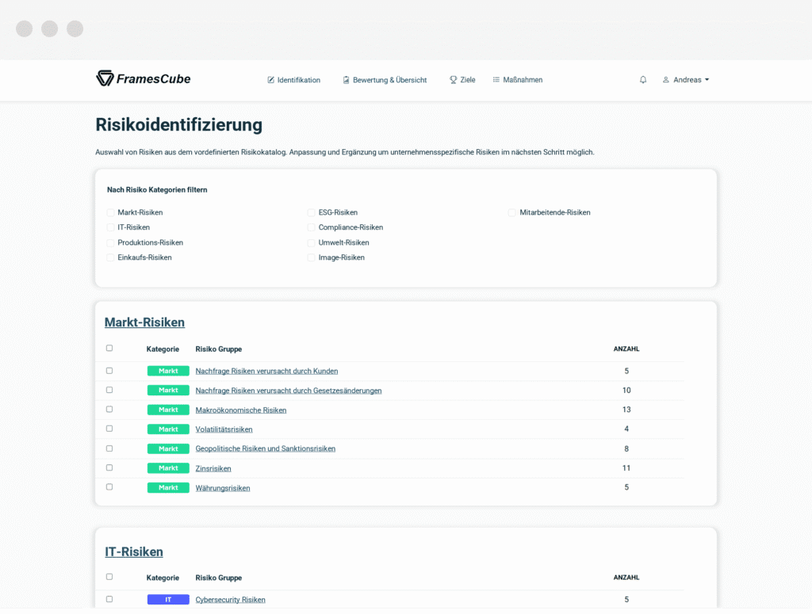Enable the IT-Risiken filter checkbox
812x614 pixels.
click(110, 227)
